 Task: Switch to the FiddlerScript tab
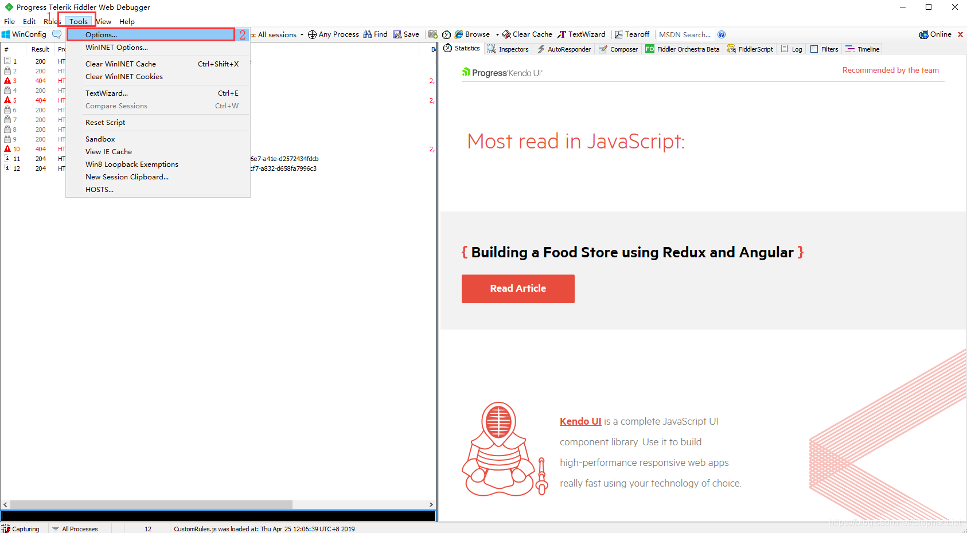pyautogui.click(x=750, y=49)
